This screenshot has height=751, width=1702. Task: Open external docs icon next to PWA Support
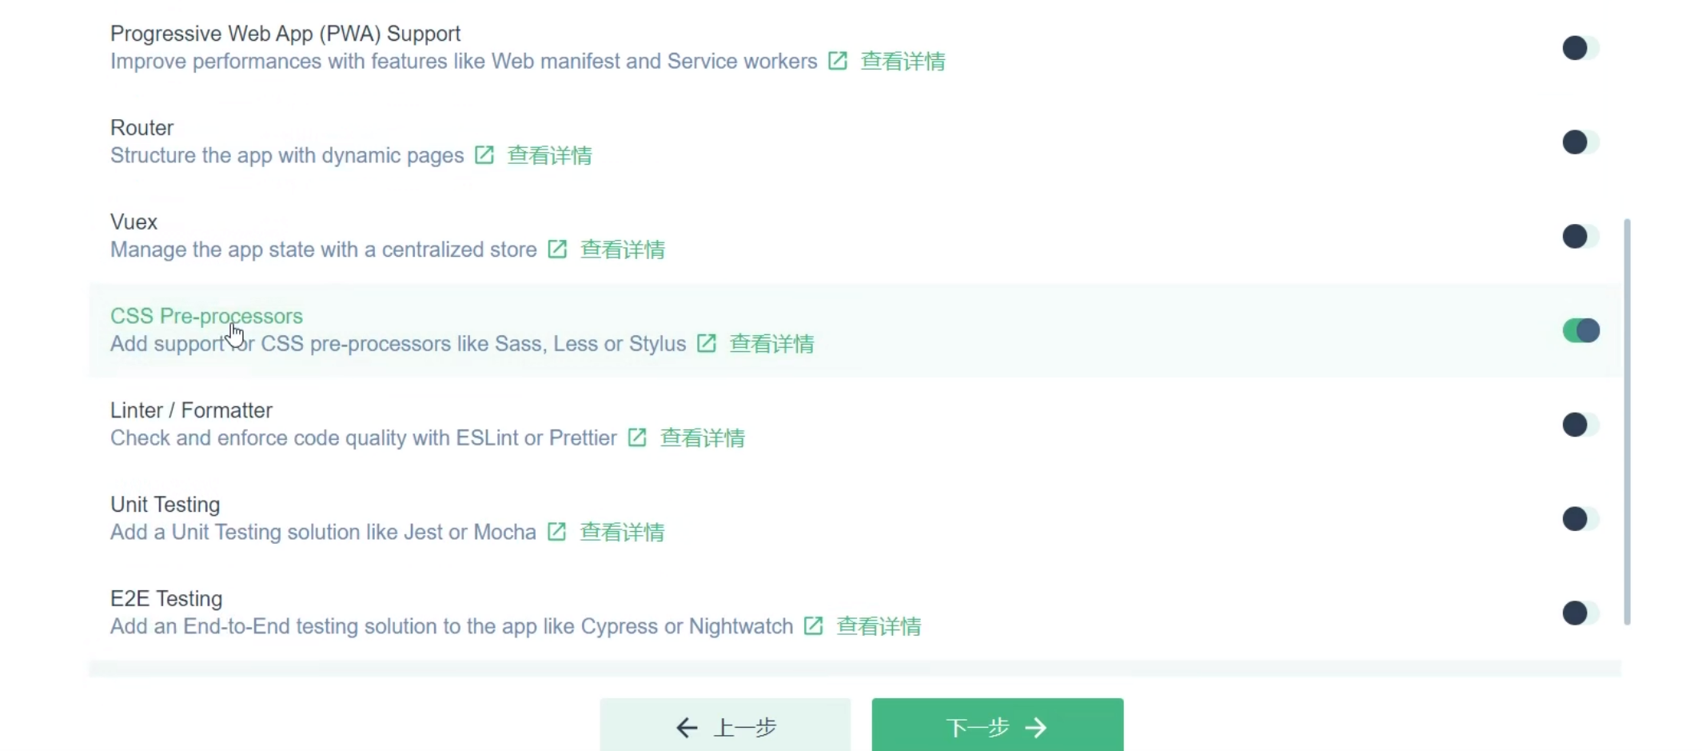(838, 61)
